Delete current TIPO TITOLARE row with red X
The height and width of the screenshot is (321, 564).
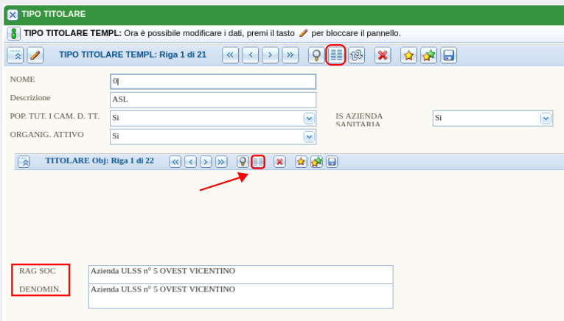382,55
